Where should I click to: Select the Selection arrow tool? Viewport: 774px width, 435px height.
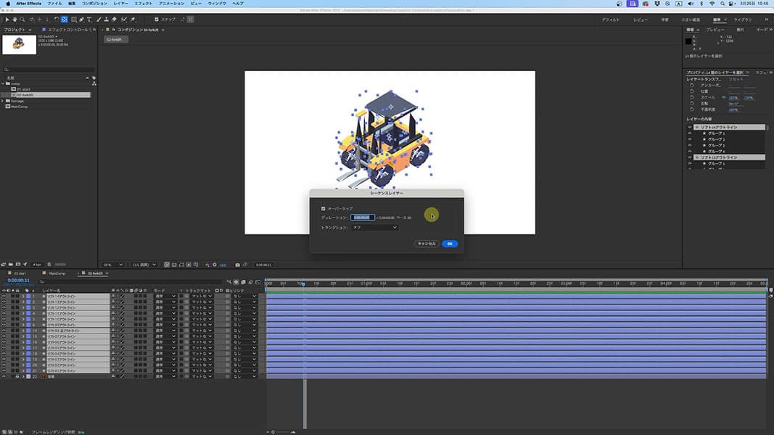point(7,20)
